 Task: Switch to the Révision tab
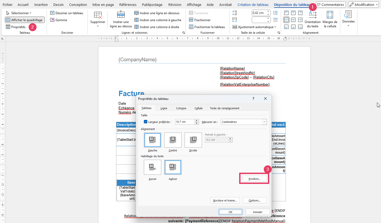(x=175, y=5)
